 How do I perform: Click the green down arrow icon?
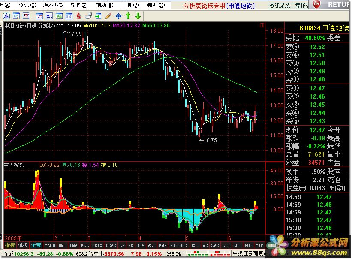138,16
